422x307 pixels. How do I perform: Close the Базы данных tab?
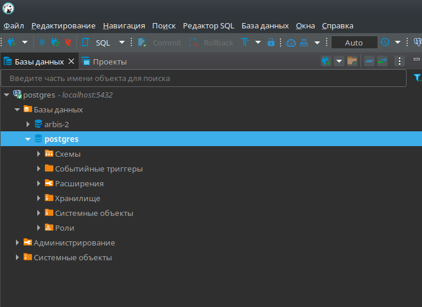[x=72, y=62]
